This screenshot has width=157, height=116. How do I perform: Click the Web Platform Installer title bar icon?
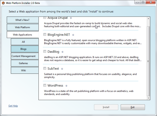(x=3, y=3)
